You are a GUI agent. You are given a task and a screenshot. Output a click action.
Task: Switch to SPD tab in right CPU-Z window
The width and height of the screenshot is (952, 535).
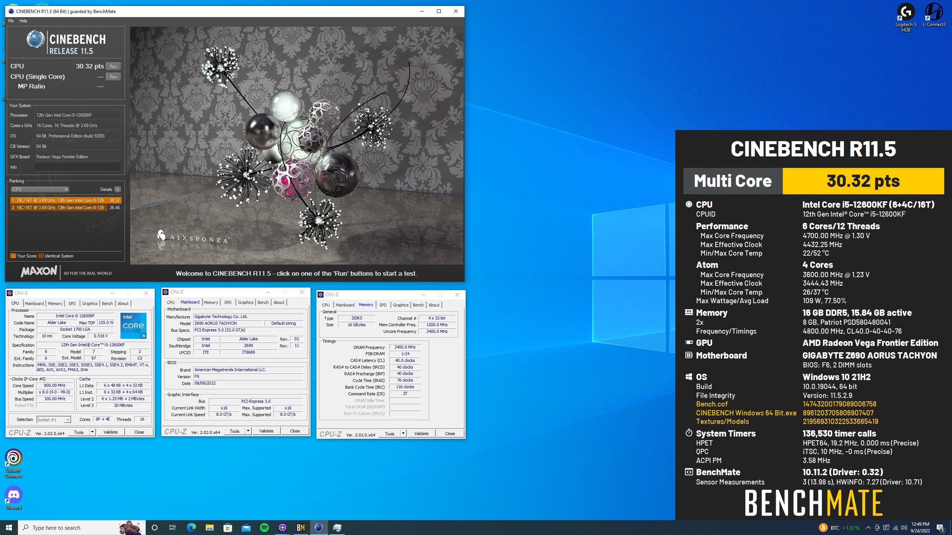pyautogui.click(x=383, y=305)
